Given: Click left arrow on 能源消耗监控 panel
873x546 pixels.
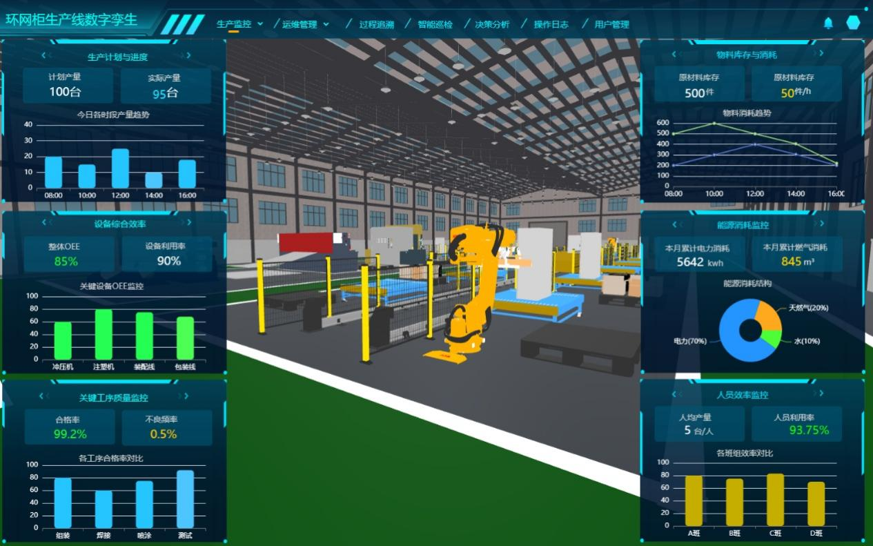Looking at the screenshot, I should pos(676,224).
